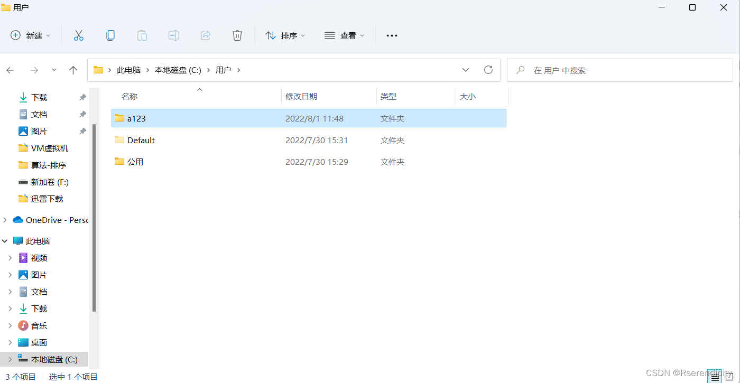The width and height of the screenshot is (740, 383).
Task: Select the Default folder
Action: click(309, 140)
